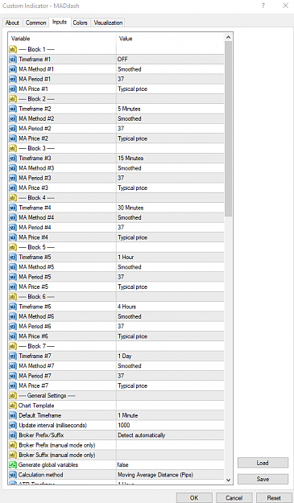Image resolution: width=294 pixels, height=503 pixels.
Task: Open MA Price #2 Typical price value
Action: click(170, 138)
